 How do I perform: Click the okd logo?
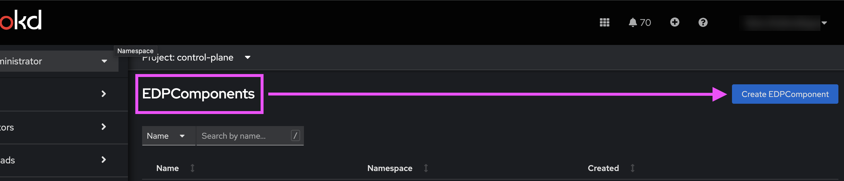(x=21, y=20)
